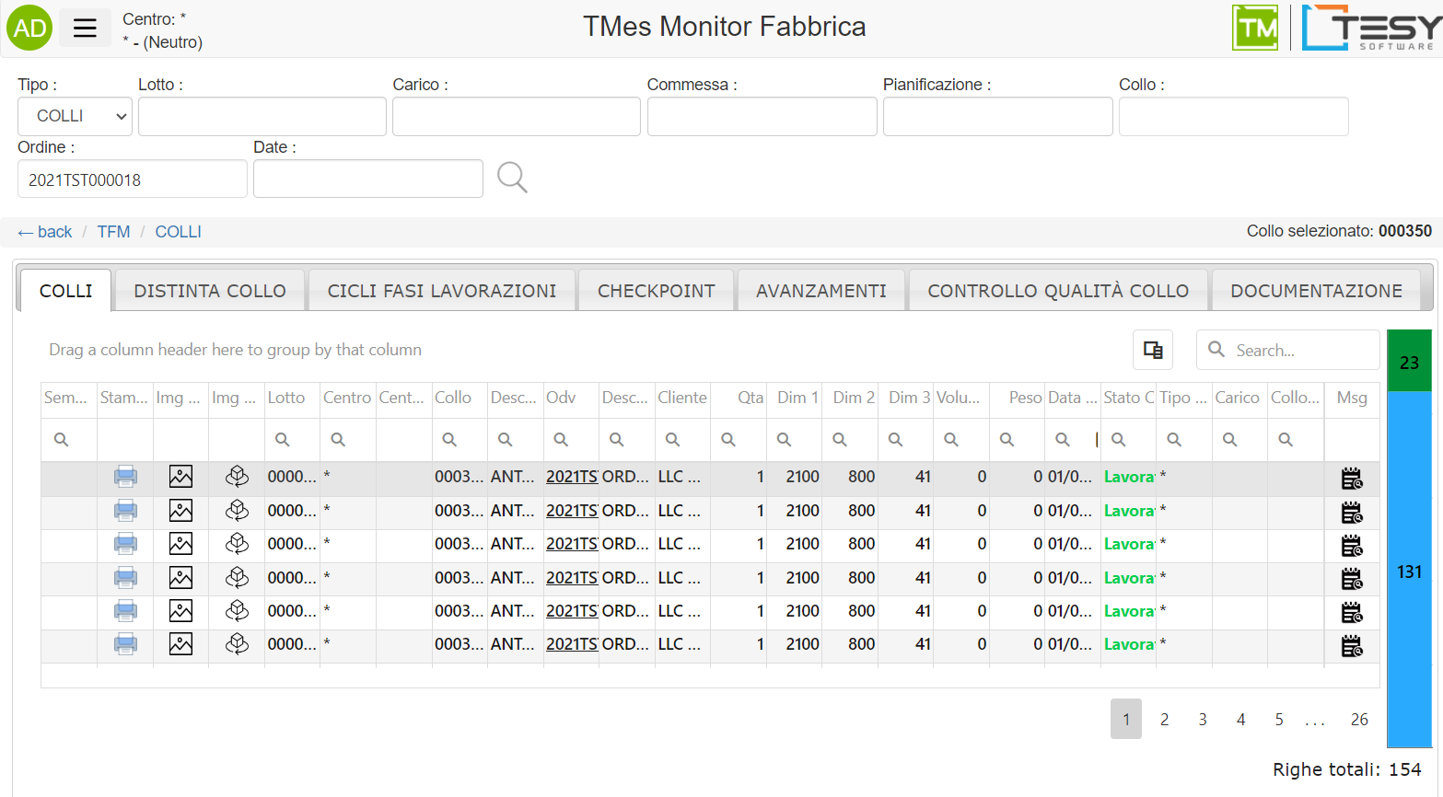1443x797 pixels.
Task: Click the 2021TS order link in the first row
Action: (571, 477)
